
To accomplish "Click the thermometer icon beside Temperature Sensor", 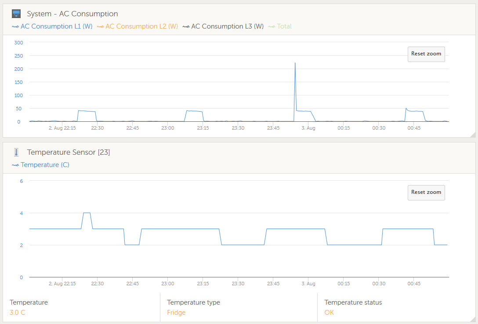I will (16, 152).
